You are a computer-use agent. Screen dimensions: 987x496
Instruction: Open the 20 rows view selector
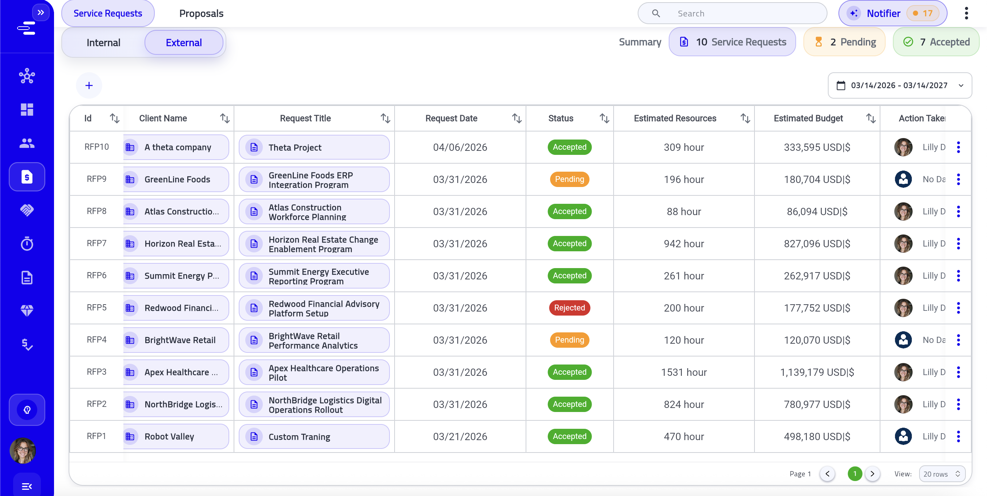942,474
